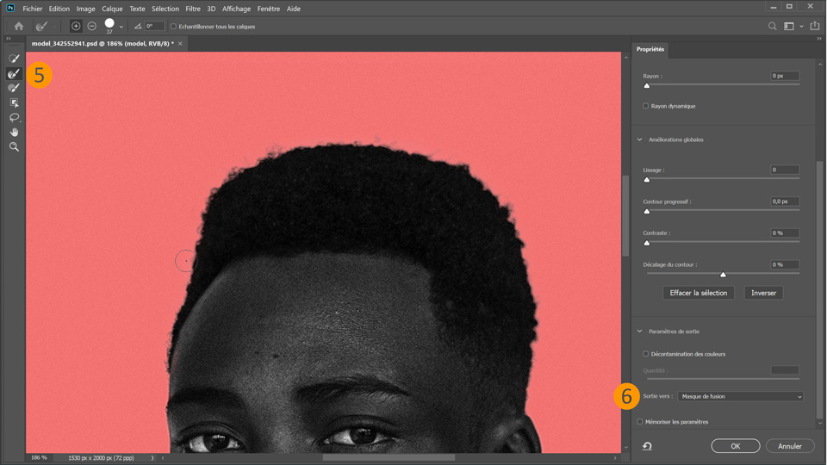Open the status bar info arrow
The height and width of the screenshot is (465, 827).
coord(152,458)
